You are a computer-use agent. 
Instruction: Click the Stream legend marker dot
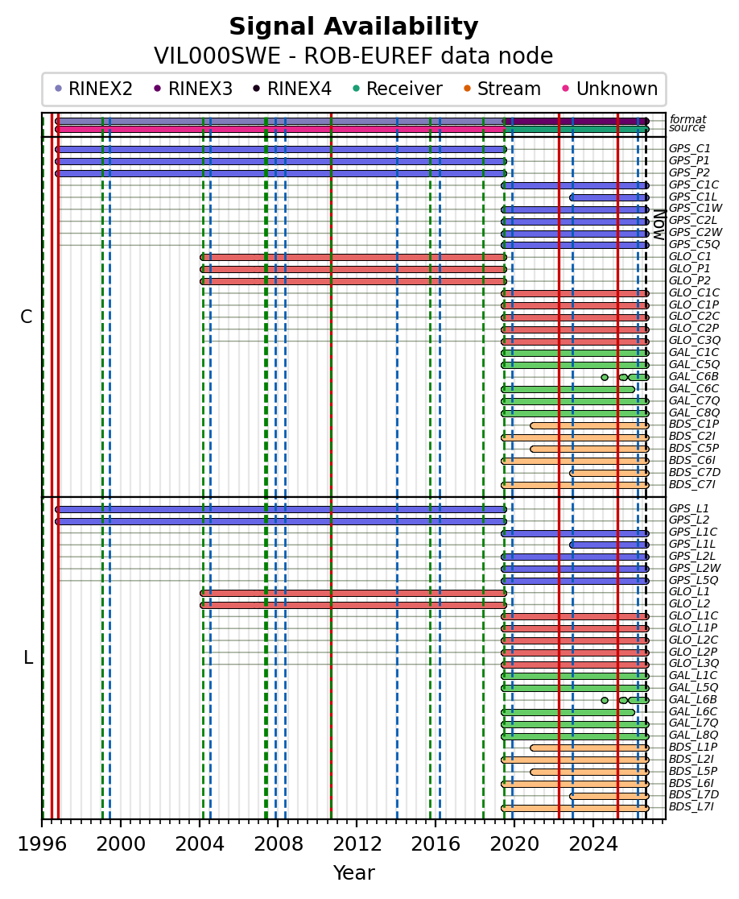coord(467,89)
